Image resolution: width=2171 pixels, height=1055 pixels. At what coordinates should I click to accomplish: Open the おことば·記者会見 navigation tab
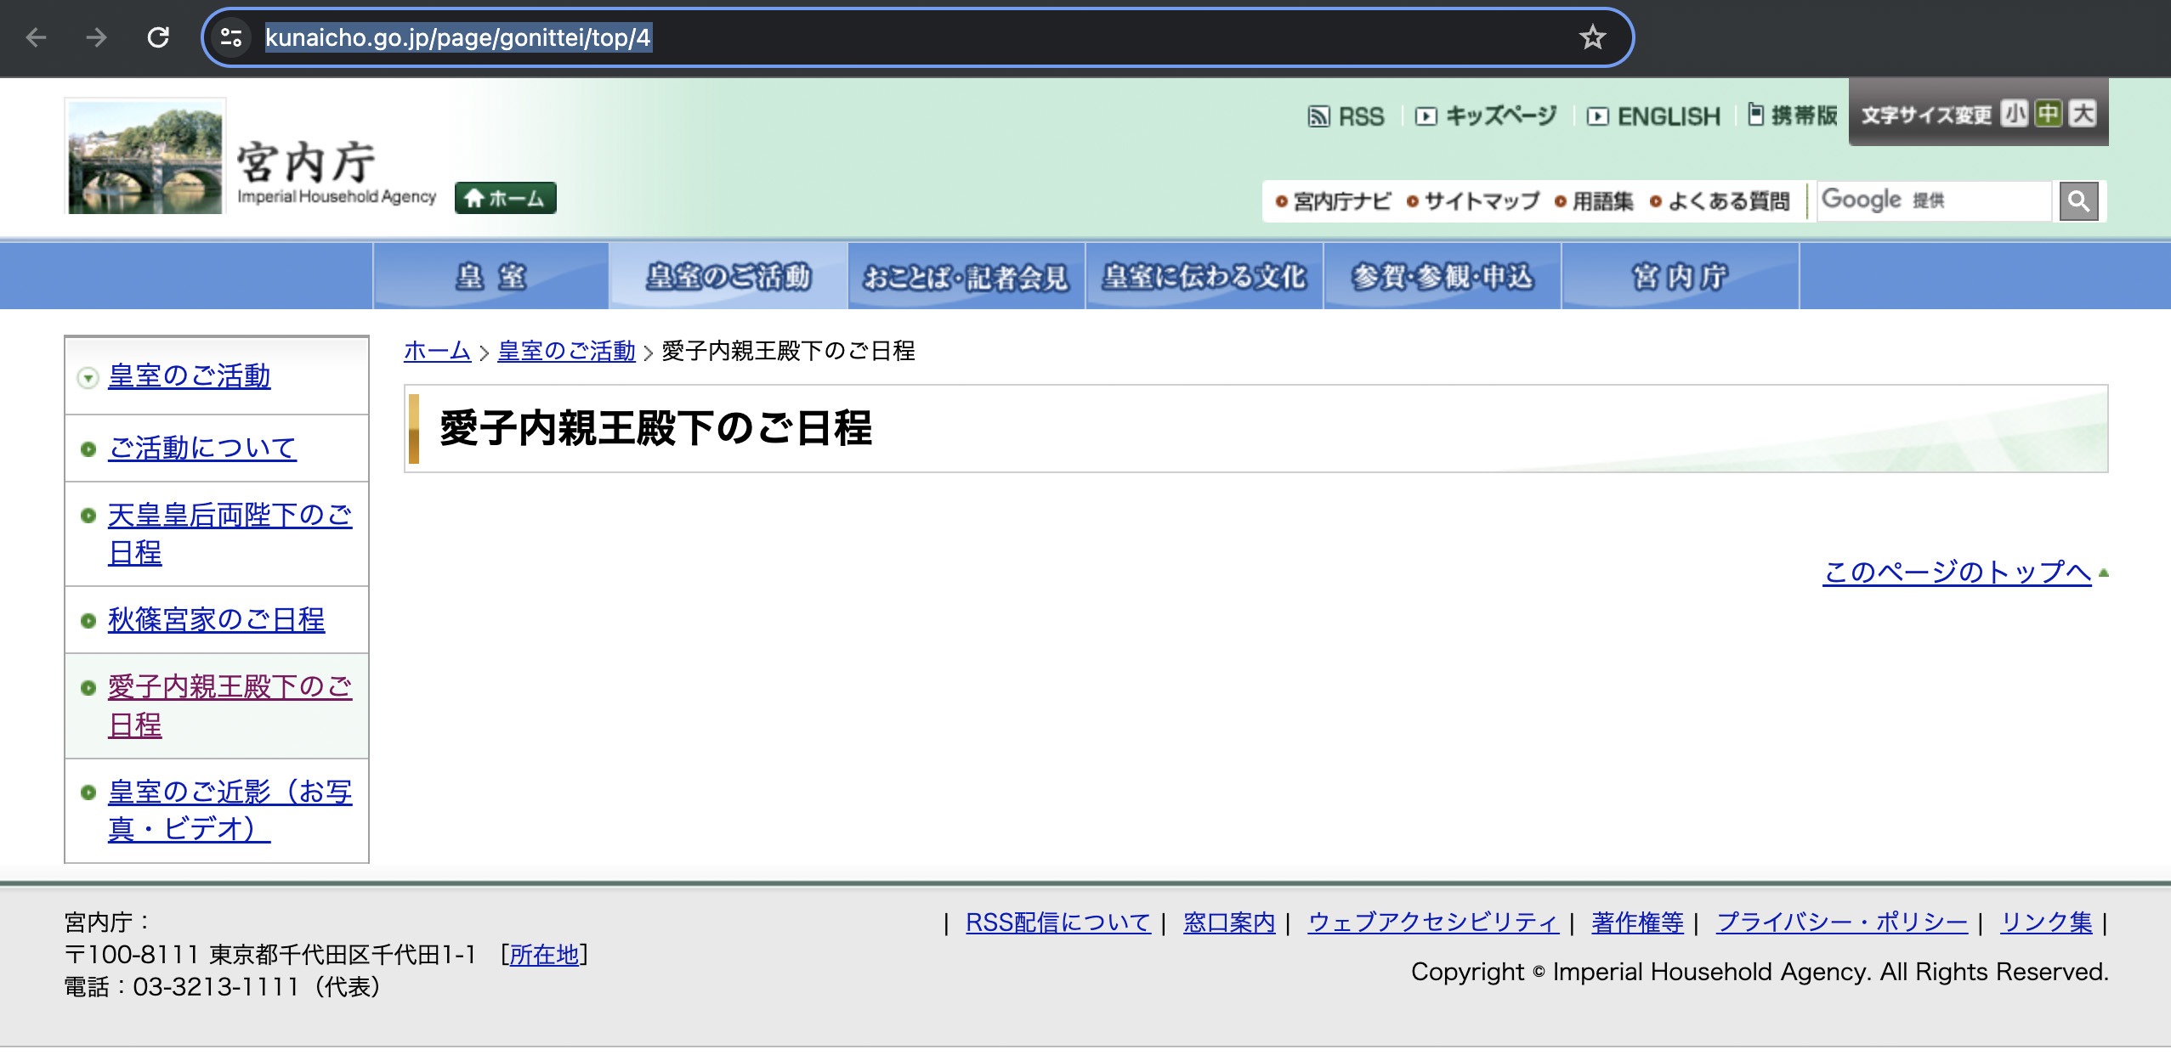point(966,276)
